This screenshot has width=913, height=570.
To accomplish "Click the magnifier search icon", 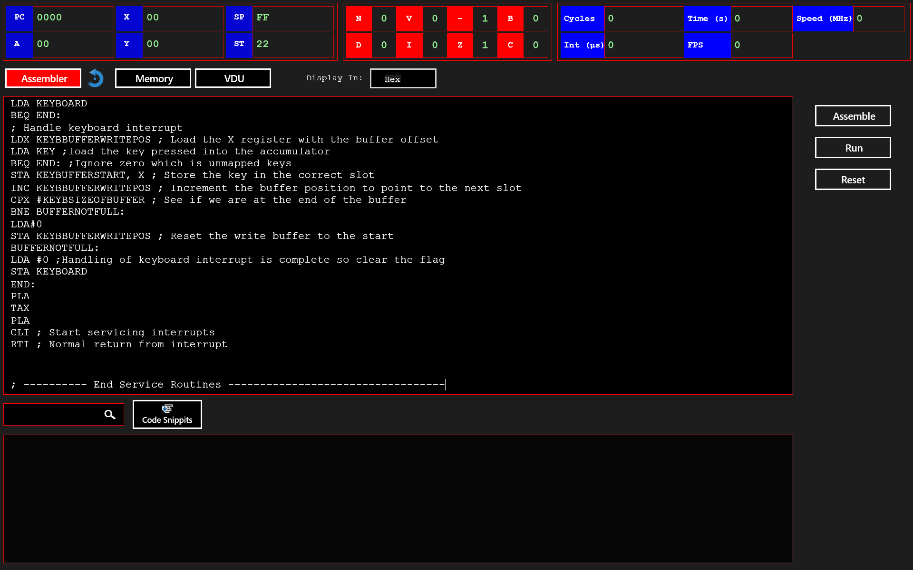I will coord(110,415).
